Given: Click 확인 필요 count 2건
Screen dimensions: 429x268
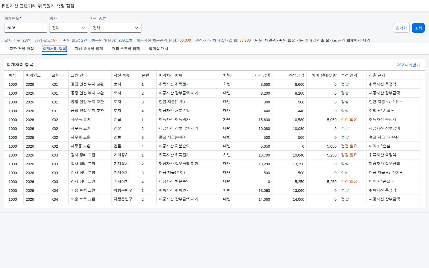Looking at the screenshot, I should pos(84,40).
